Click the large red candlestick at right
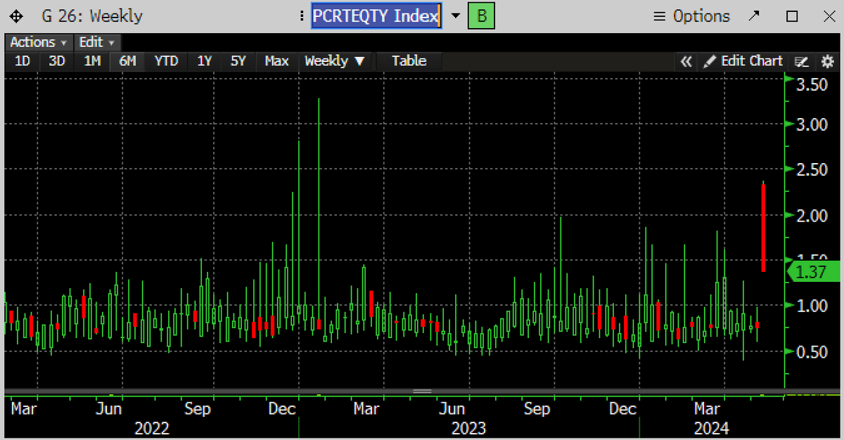This screenshot has width=844, height=440. [764, 227]
